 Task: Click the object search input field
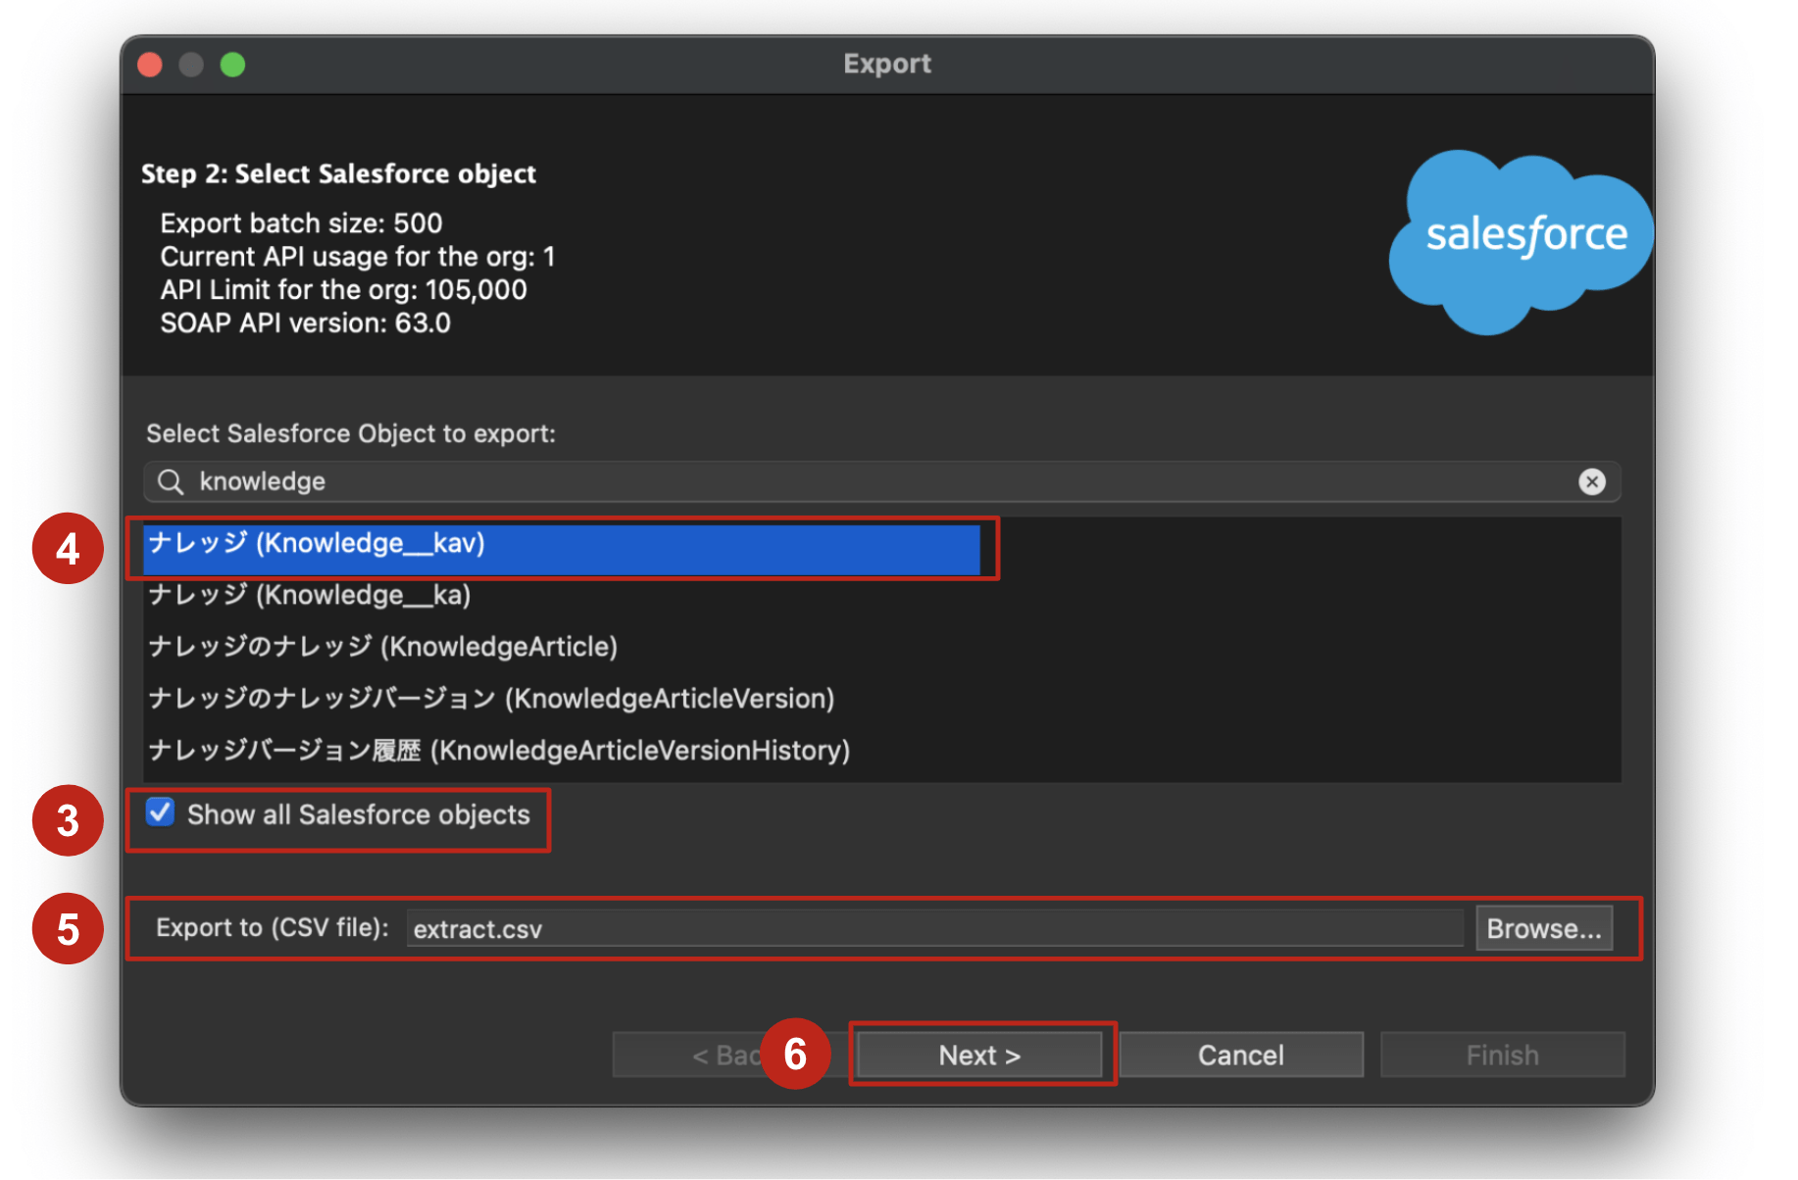(x=881, y=481)
